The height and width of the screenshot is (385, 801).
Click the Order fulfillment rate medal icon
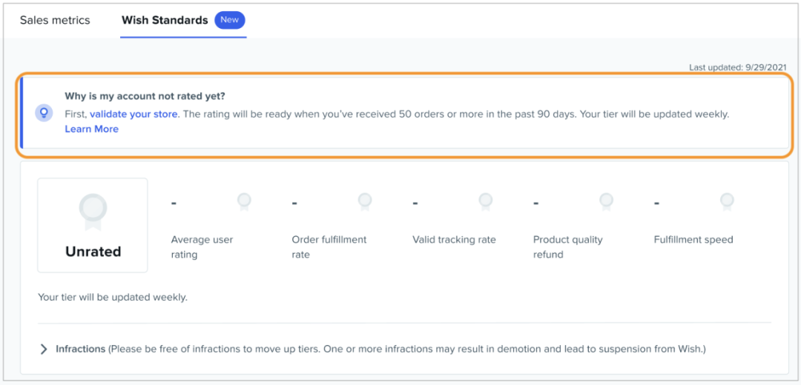[365, 201]
